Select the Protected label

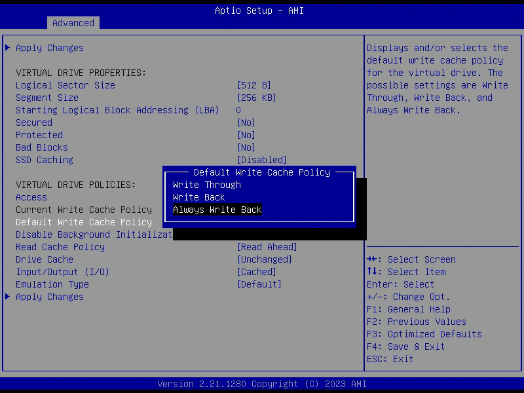click(39, 135)
